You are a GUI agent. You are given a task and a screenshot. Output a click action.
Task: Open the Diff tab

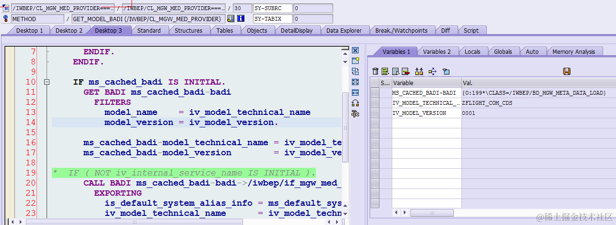pos(446,30)
